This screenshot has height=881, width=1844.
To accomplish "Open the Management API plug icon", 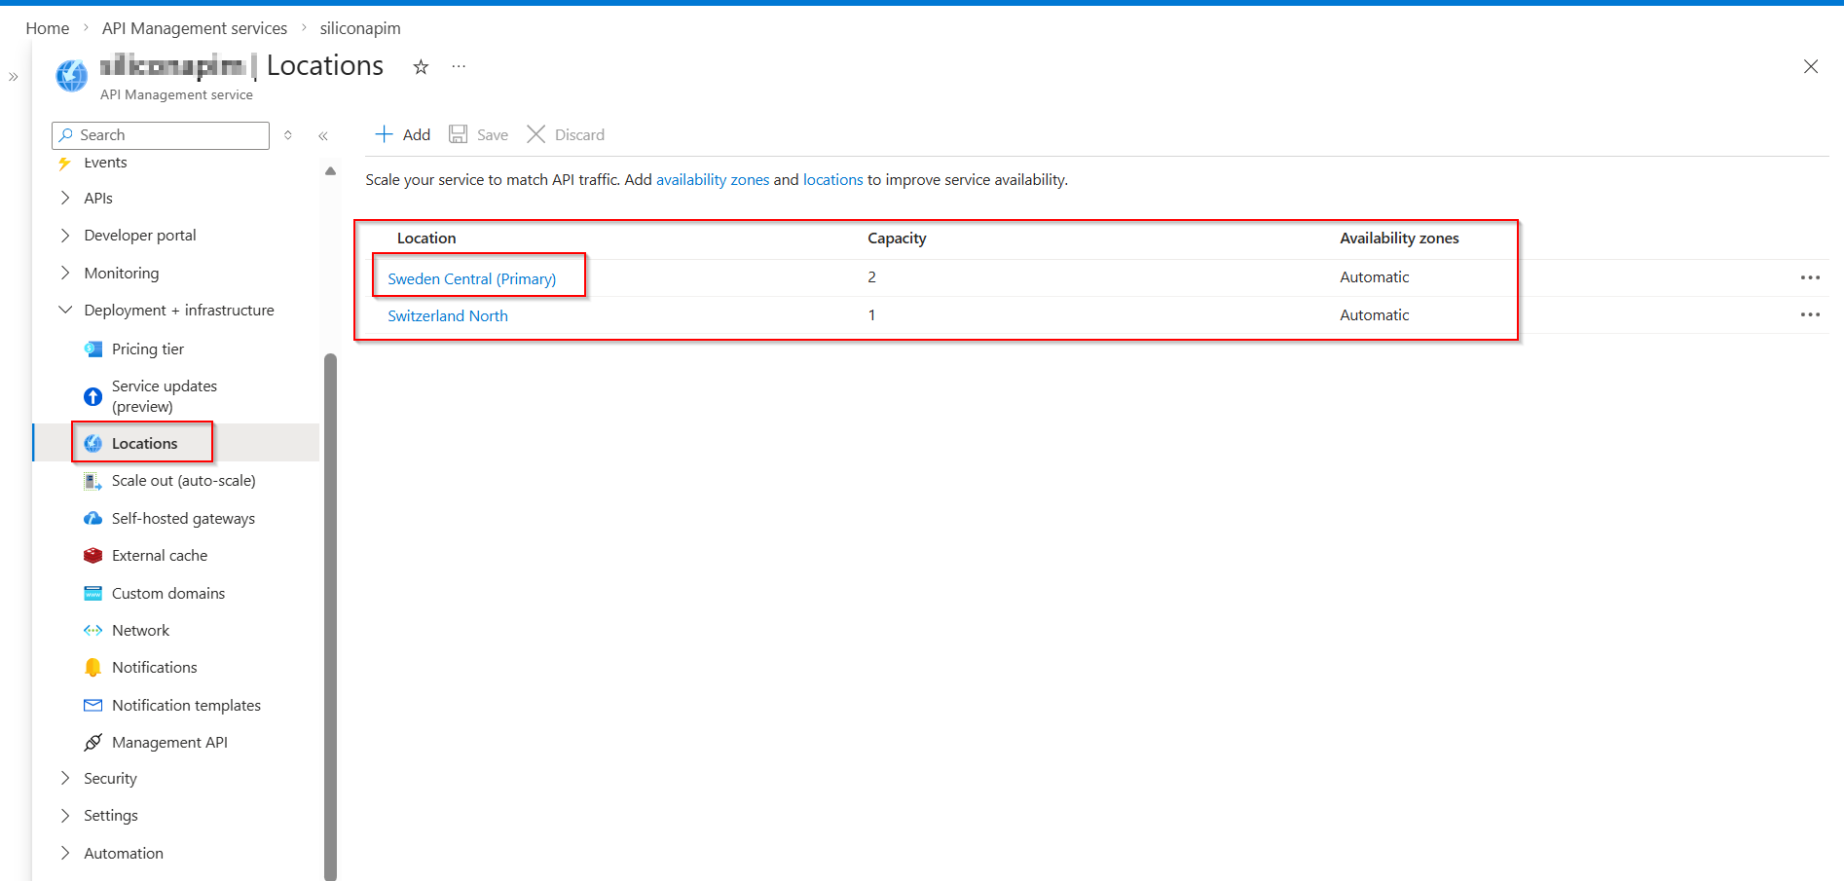I will (93, 743).
